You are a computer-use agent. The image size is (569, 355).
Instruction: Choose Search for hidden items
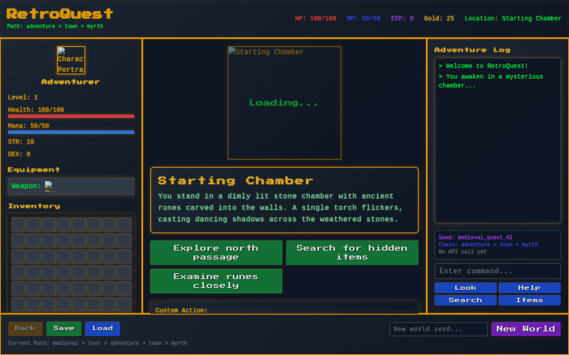pyautogui.click(x=352, y=252)
